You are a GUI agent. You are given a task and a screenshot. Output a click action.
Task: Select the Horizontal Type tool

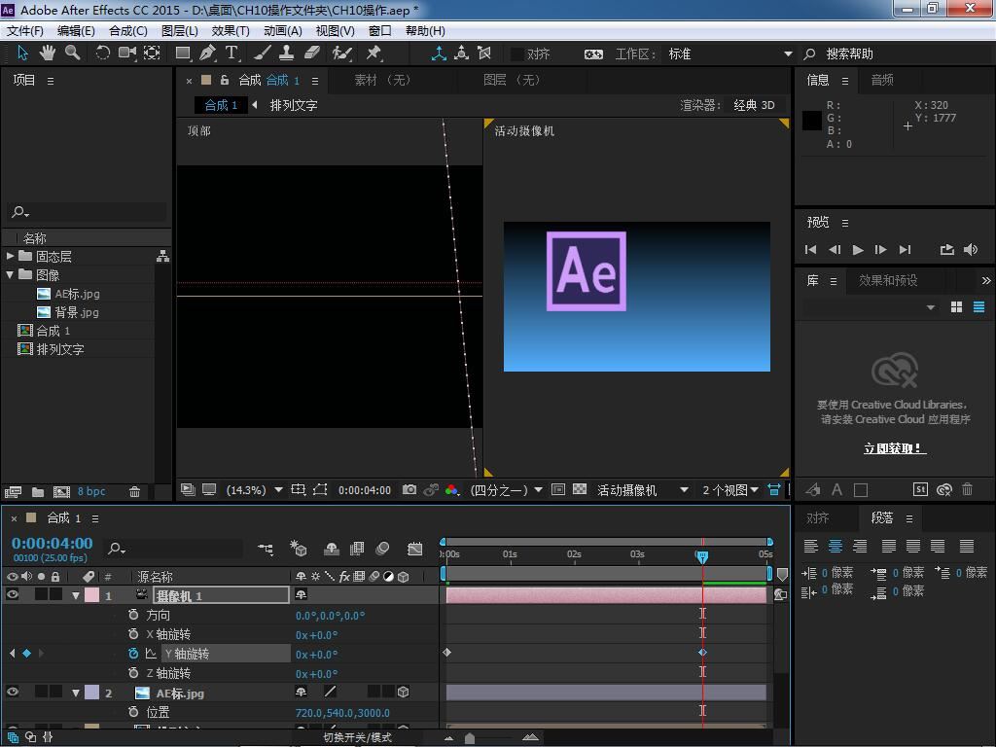tap(231, 53)
